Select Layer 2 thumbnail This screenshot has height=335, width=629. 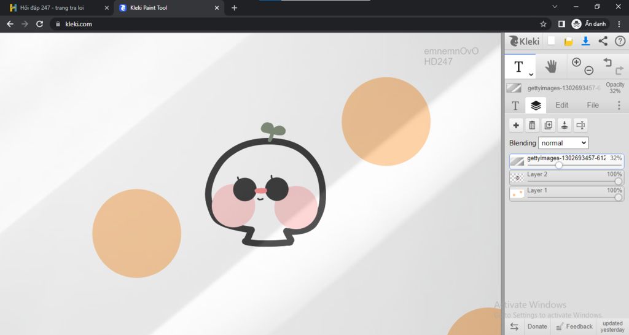click(x=517, y=177)
